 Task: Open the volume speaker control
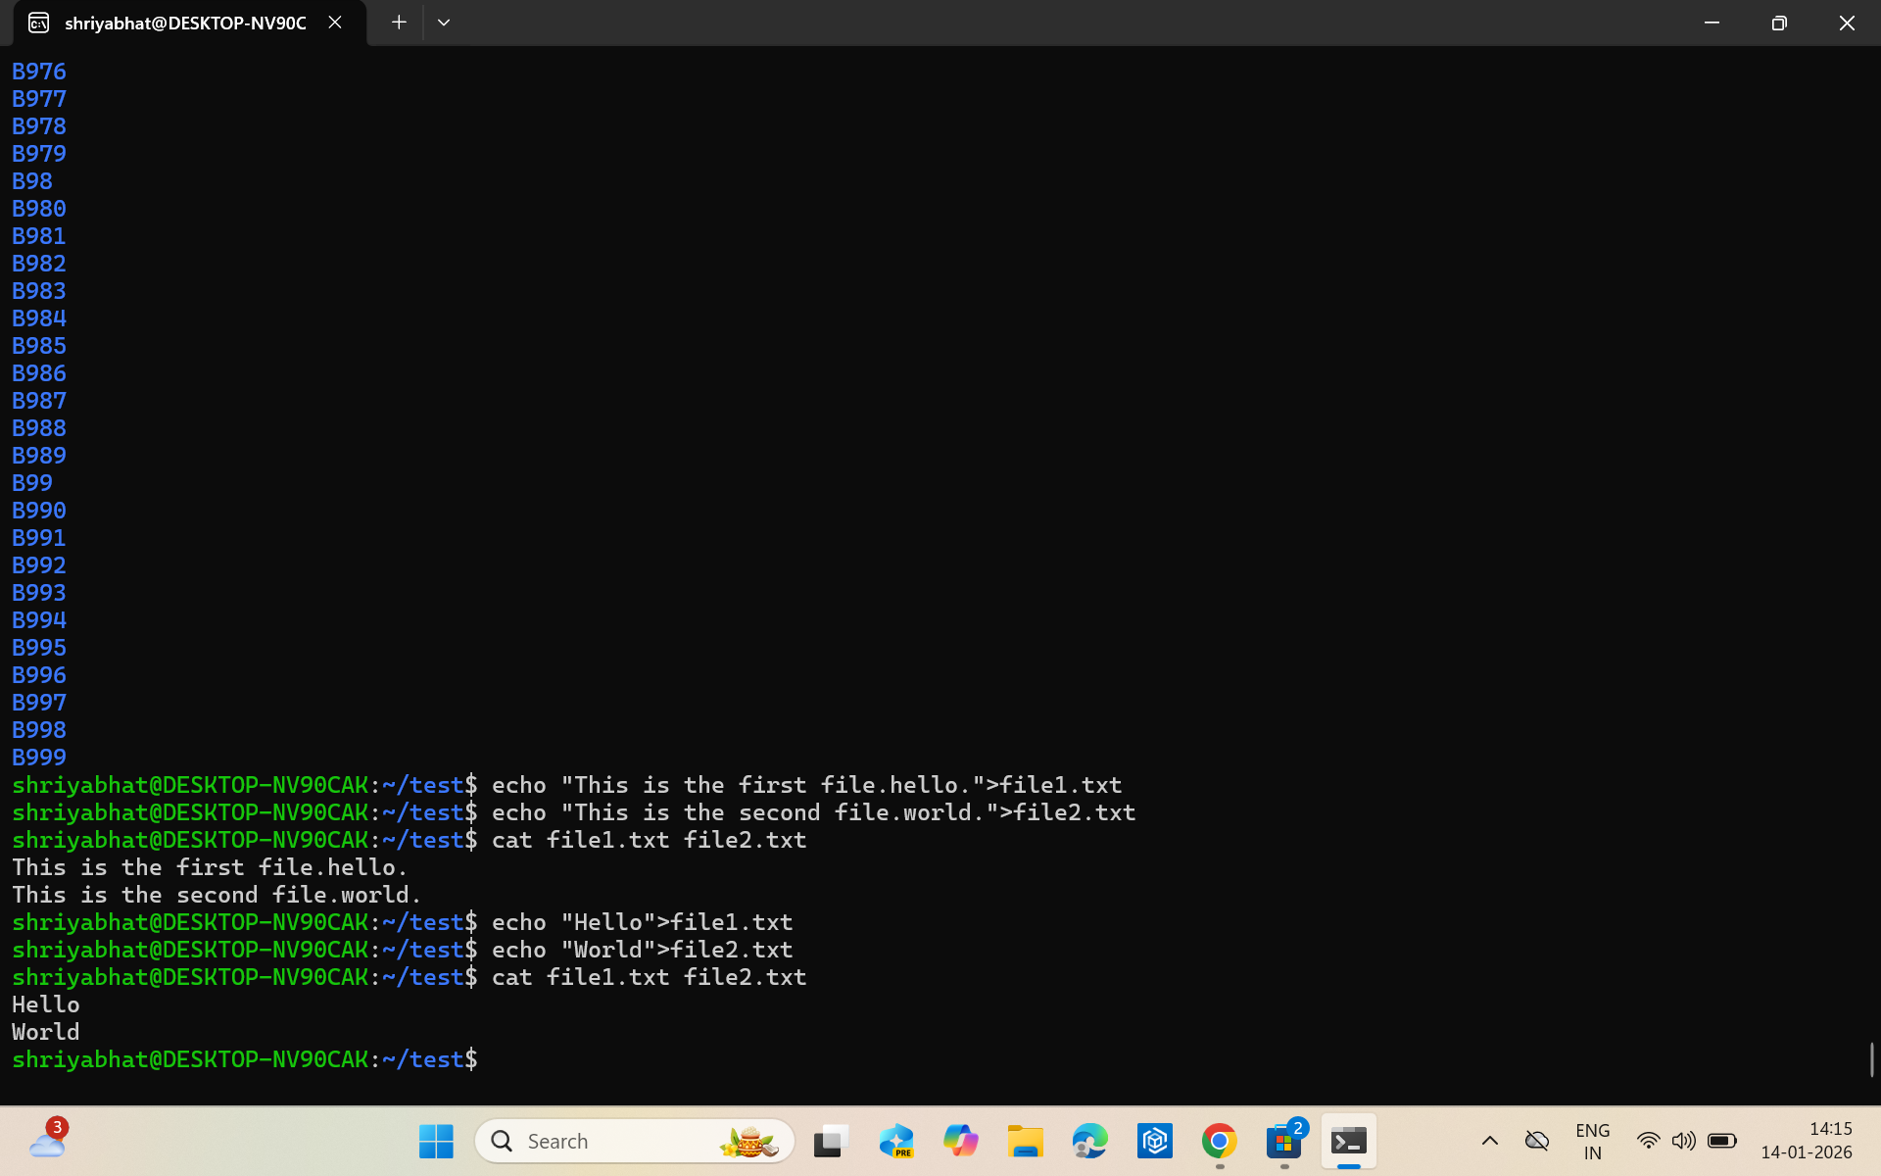(1683, 1141)
